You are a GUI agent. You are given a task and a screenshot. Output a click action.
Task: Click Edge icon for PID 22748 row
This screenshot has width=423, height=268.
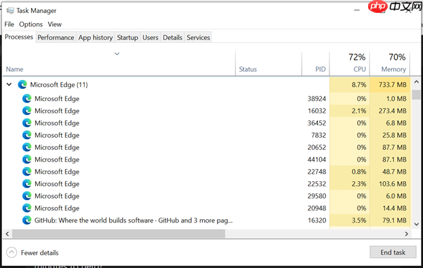pyautogui.click(x=26, y=172)
